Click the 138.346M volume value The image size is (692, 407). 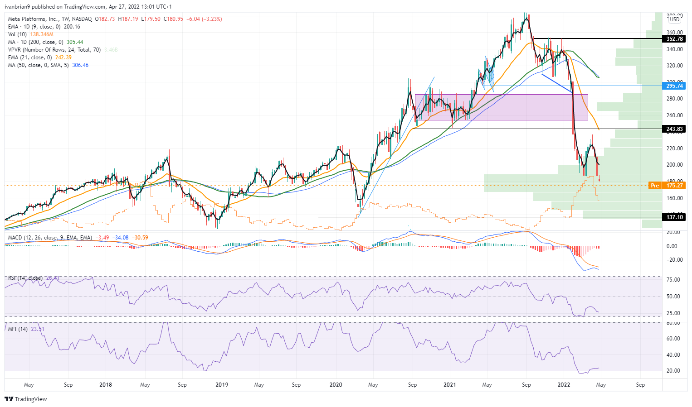(42, 34)
